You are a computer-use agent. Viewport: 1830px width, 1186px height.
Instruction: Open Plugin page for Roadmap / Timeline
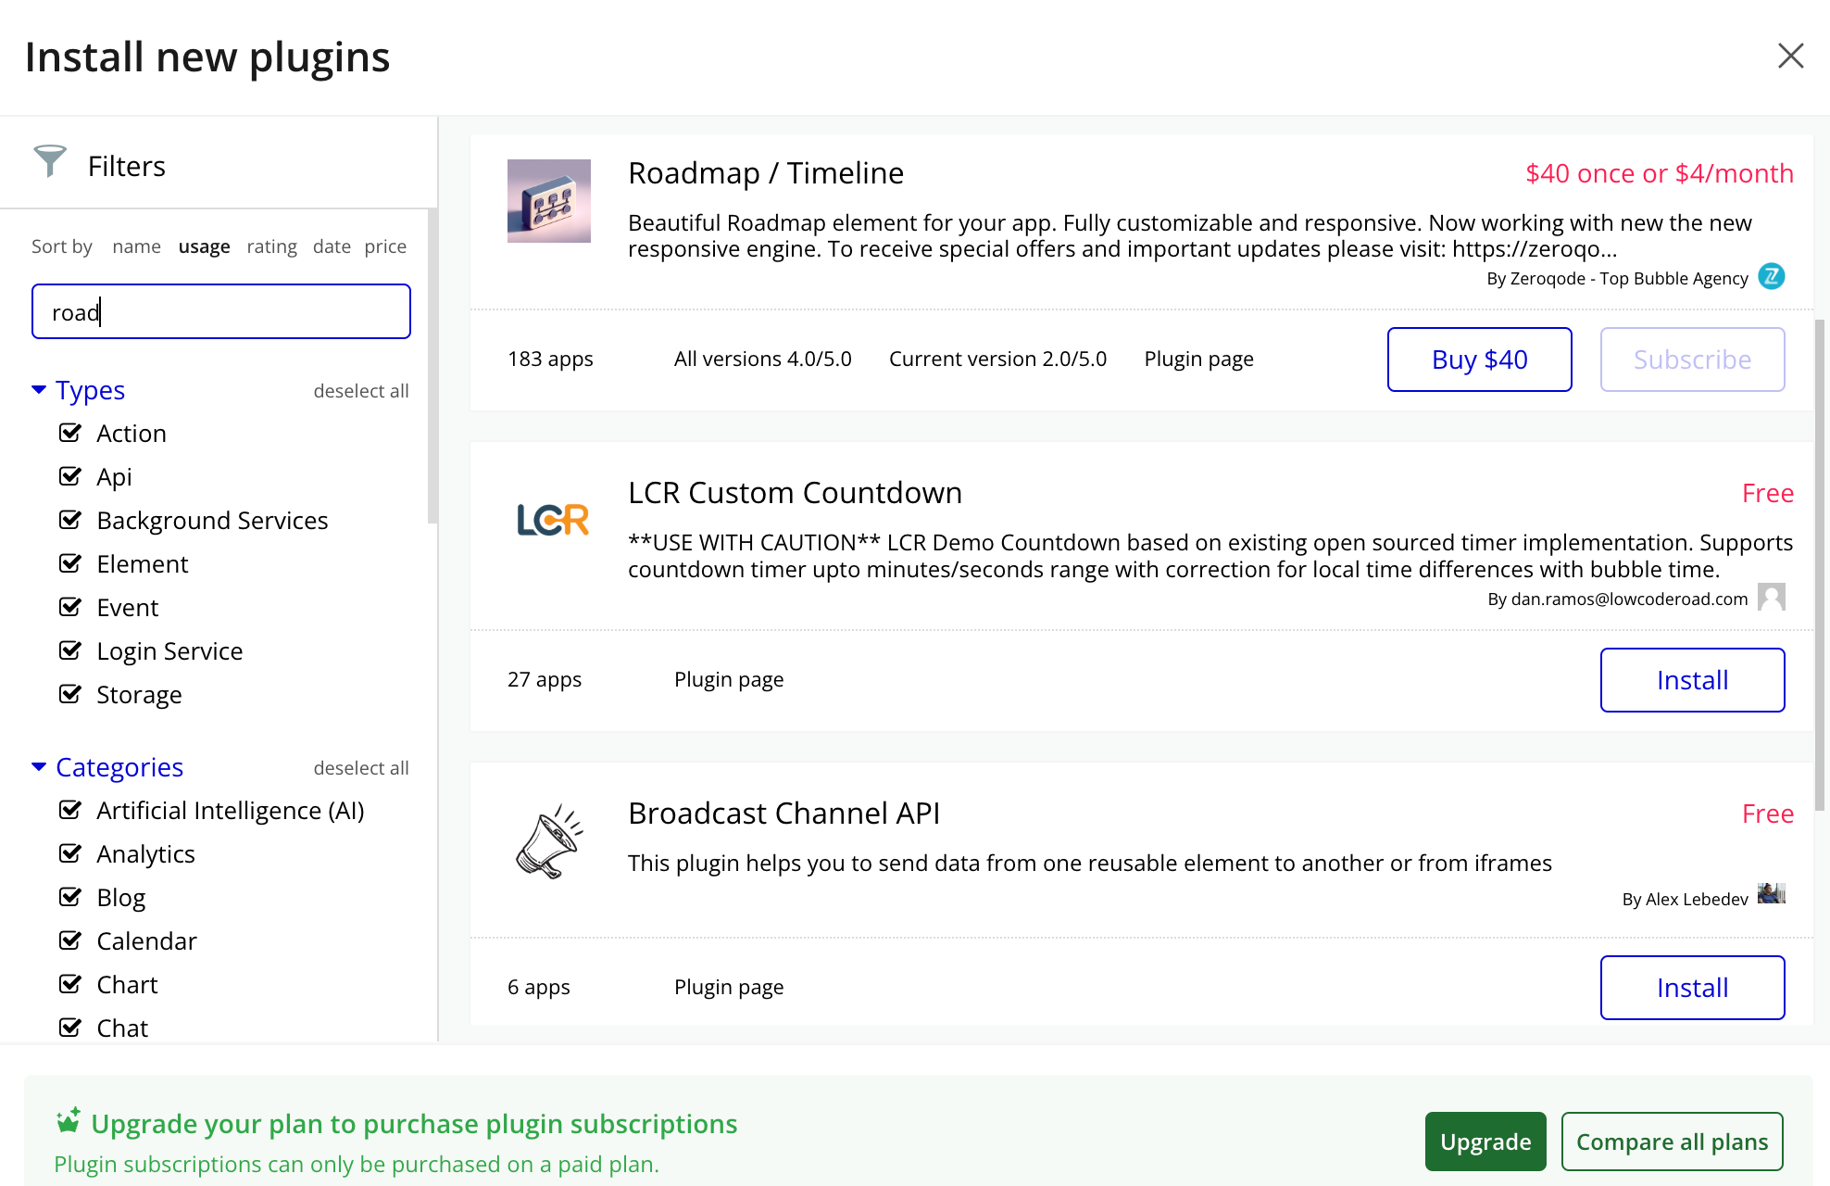[x=1198, y=360]
